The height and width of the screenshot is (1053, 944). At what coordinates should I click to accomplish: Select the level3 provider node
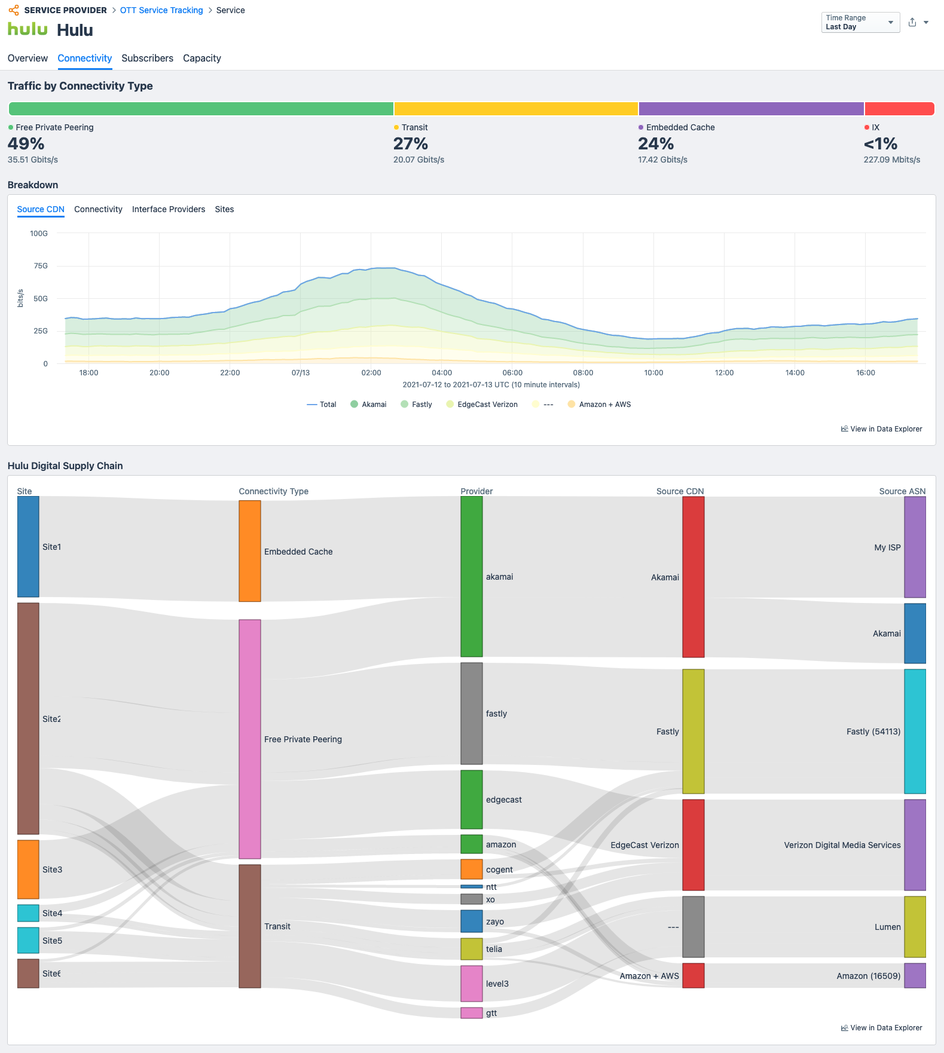pos(472,984)
